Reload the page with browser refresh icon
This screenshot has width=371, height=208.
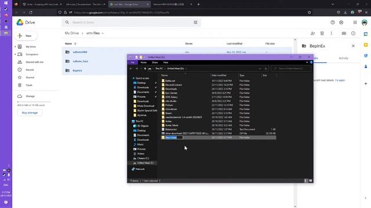coord(31,12)
